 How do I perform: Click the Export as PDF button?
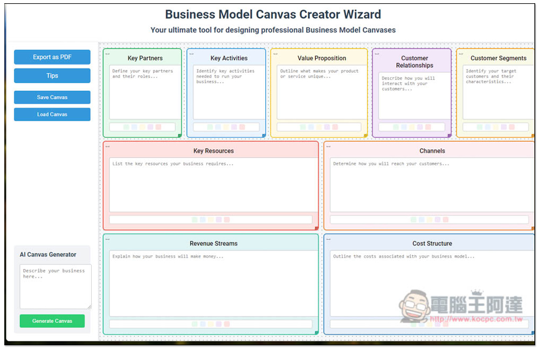pos(52,57)
